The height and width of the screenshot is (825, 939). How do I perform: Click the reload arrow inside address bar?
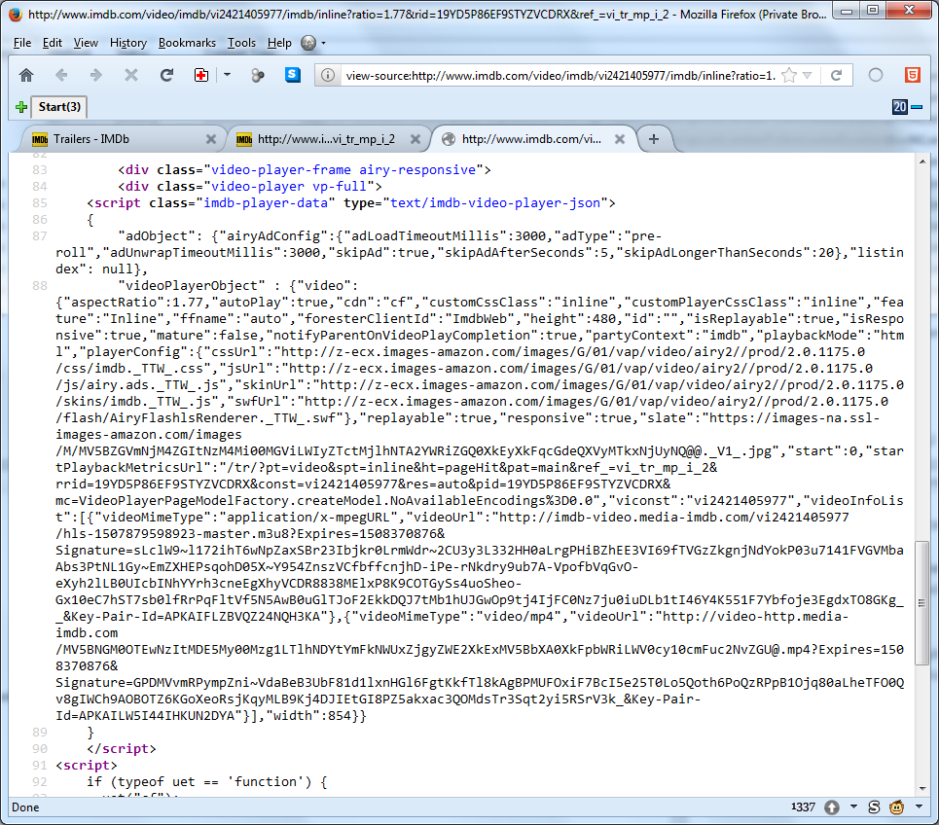pos(837,75)
